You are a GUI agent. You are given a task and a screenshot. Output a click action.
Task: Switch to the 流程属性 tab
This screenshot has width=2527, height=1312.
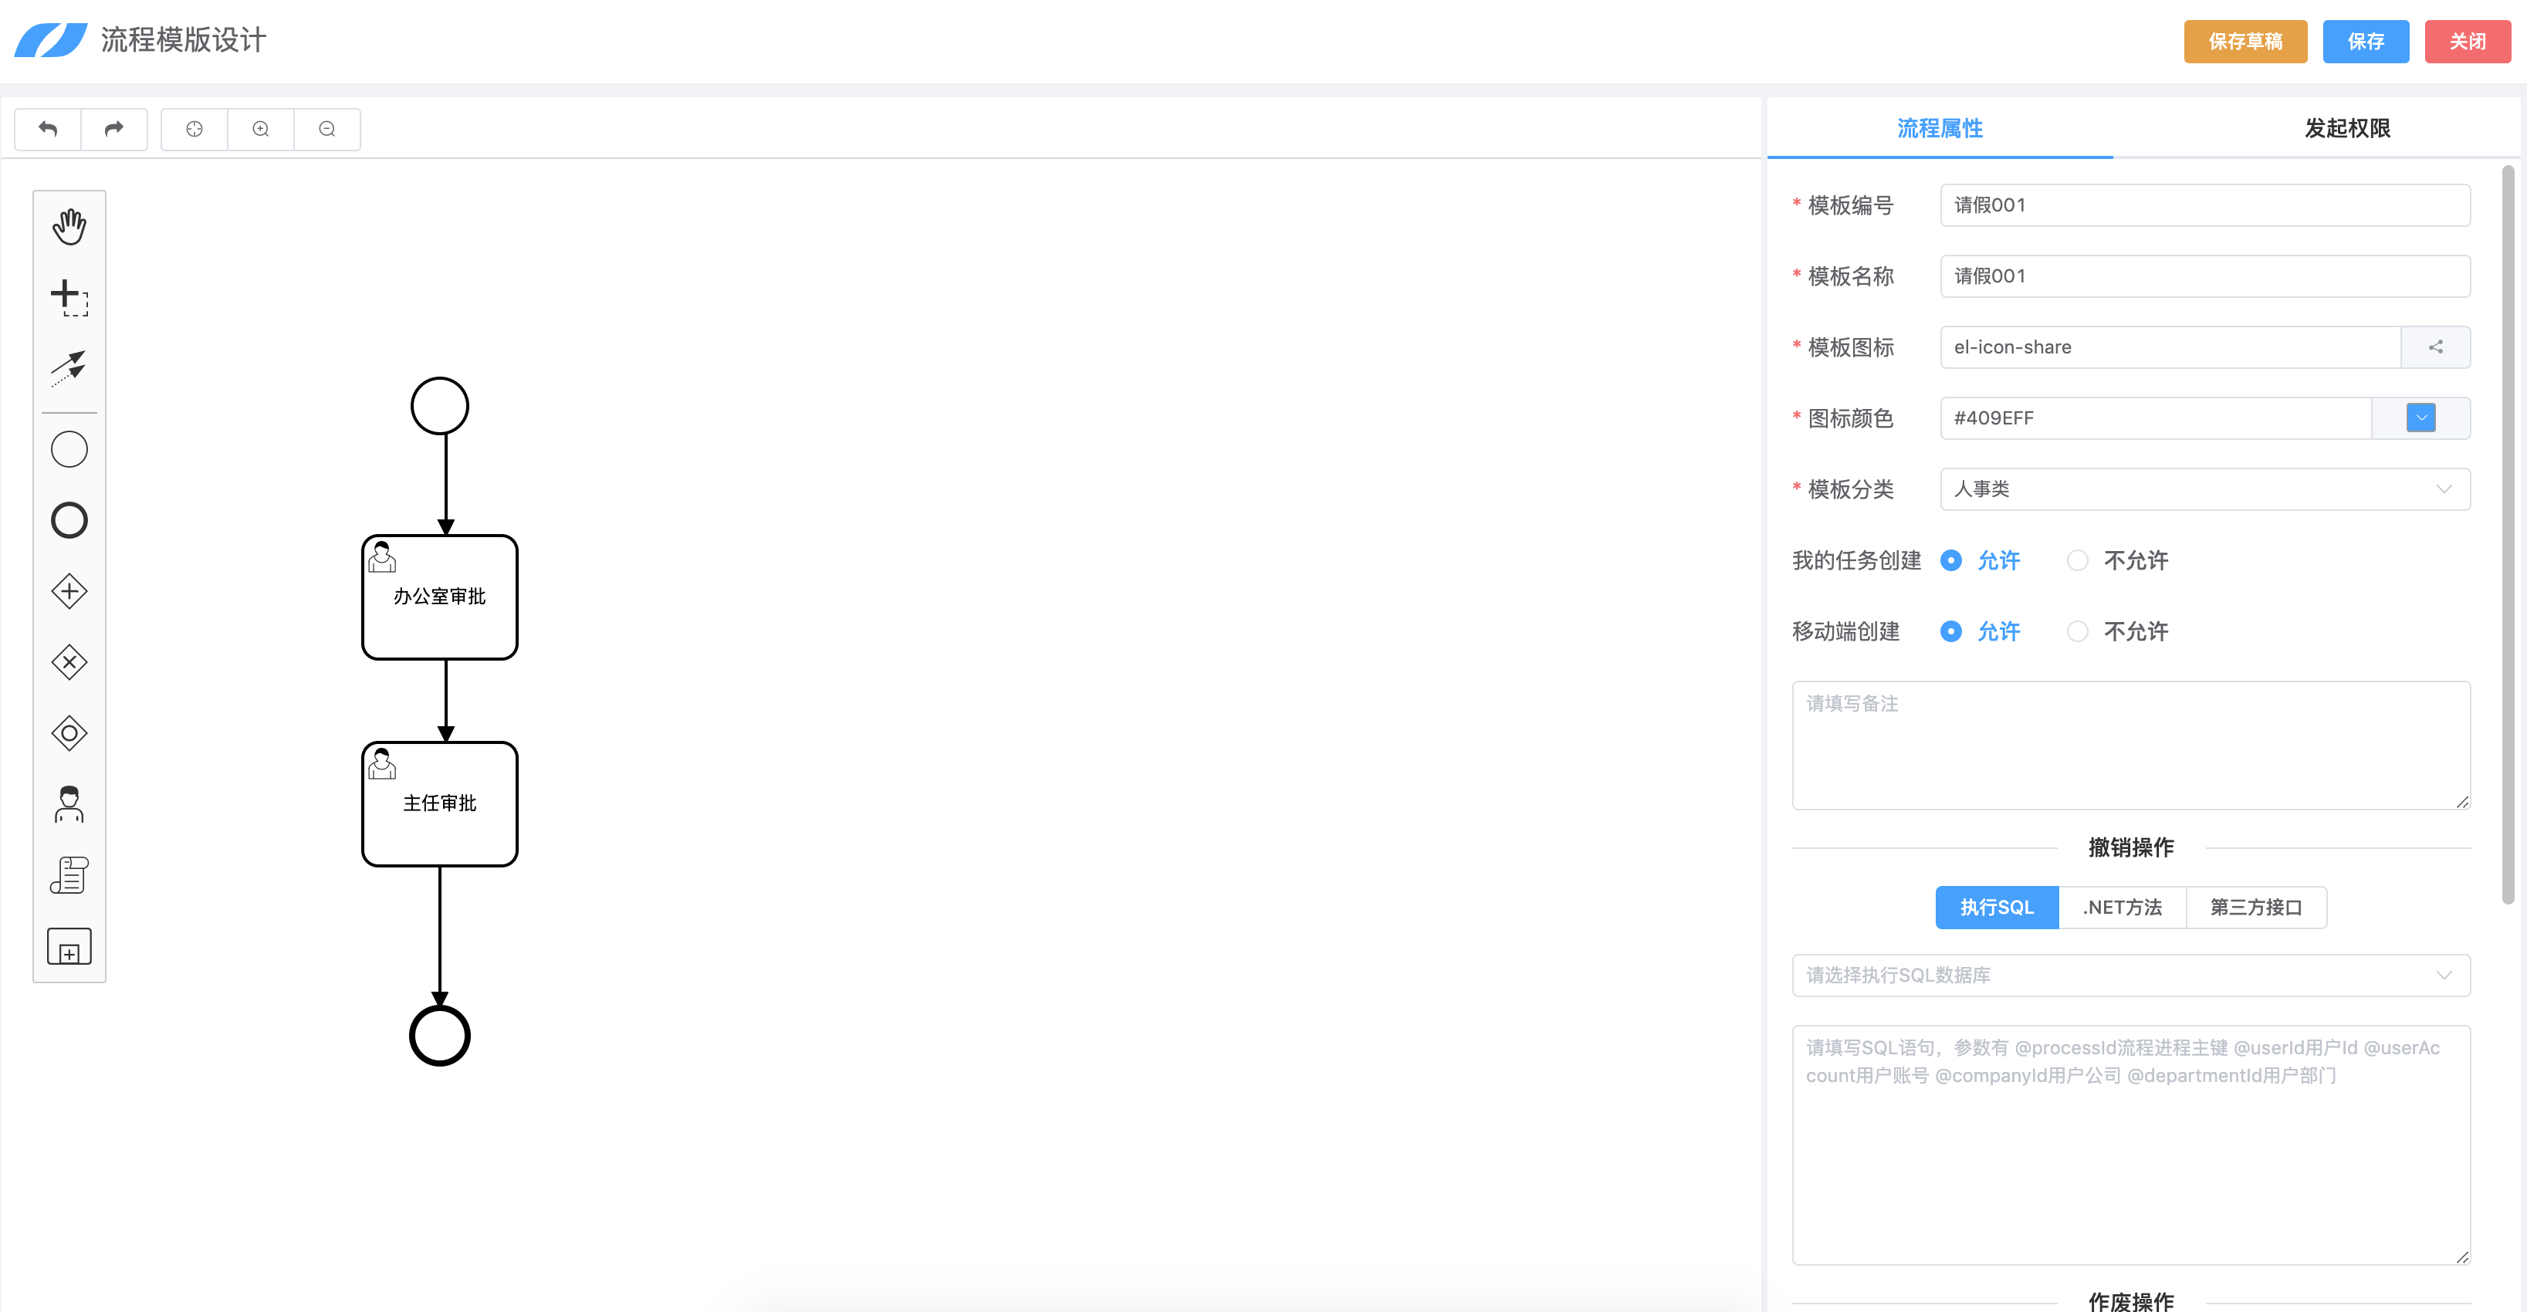pos(1940,128)
